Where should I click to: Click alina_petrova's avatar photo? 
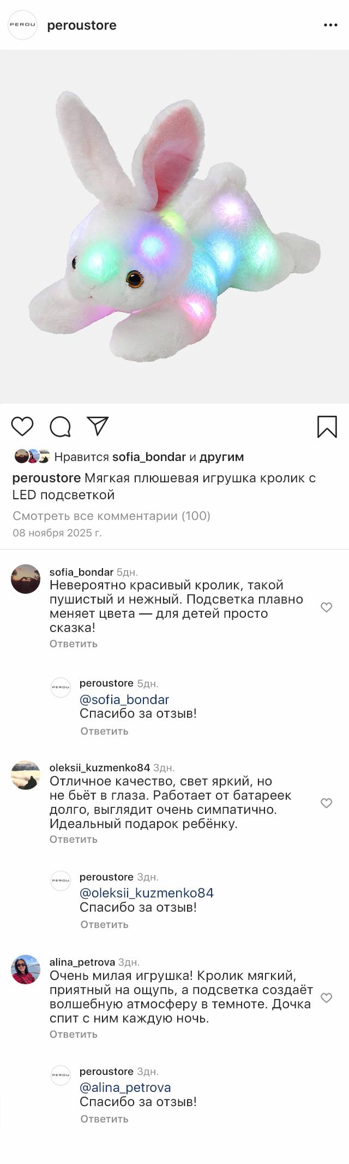click(26, 970)
